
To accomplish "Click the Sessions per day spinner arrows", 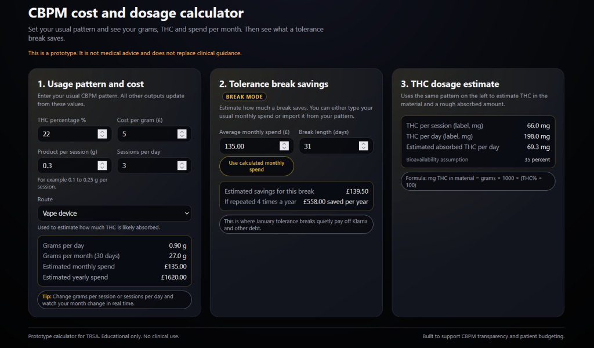I will tap(182, 165).
